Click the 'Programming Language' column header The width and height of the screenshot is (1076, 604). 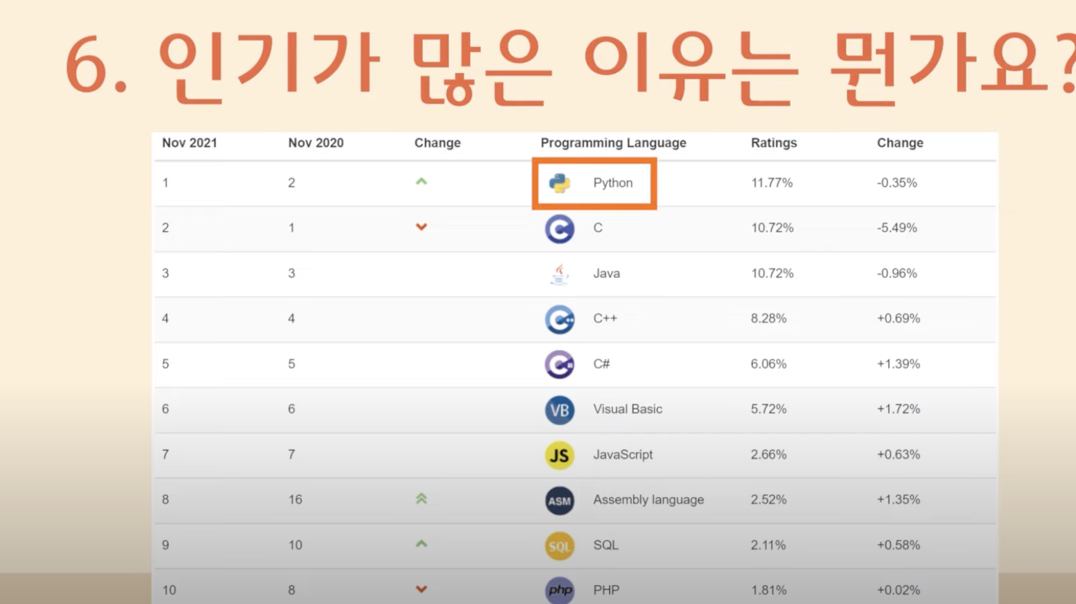(613, 143)
